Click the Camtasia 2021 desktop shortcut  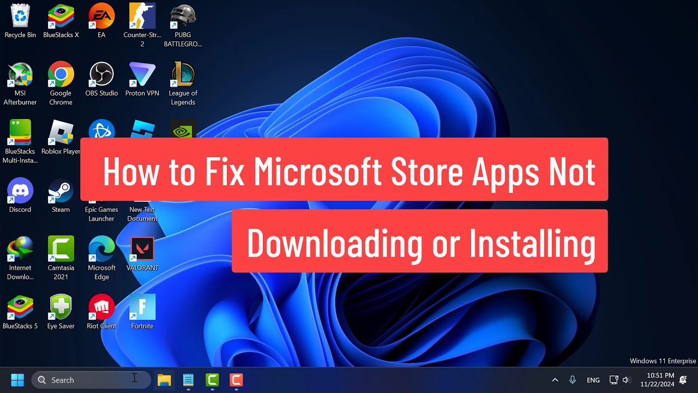coord(61,258)
